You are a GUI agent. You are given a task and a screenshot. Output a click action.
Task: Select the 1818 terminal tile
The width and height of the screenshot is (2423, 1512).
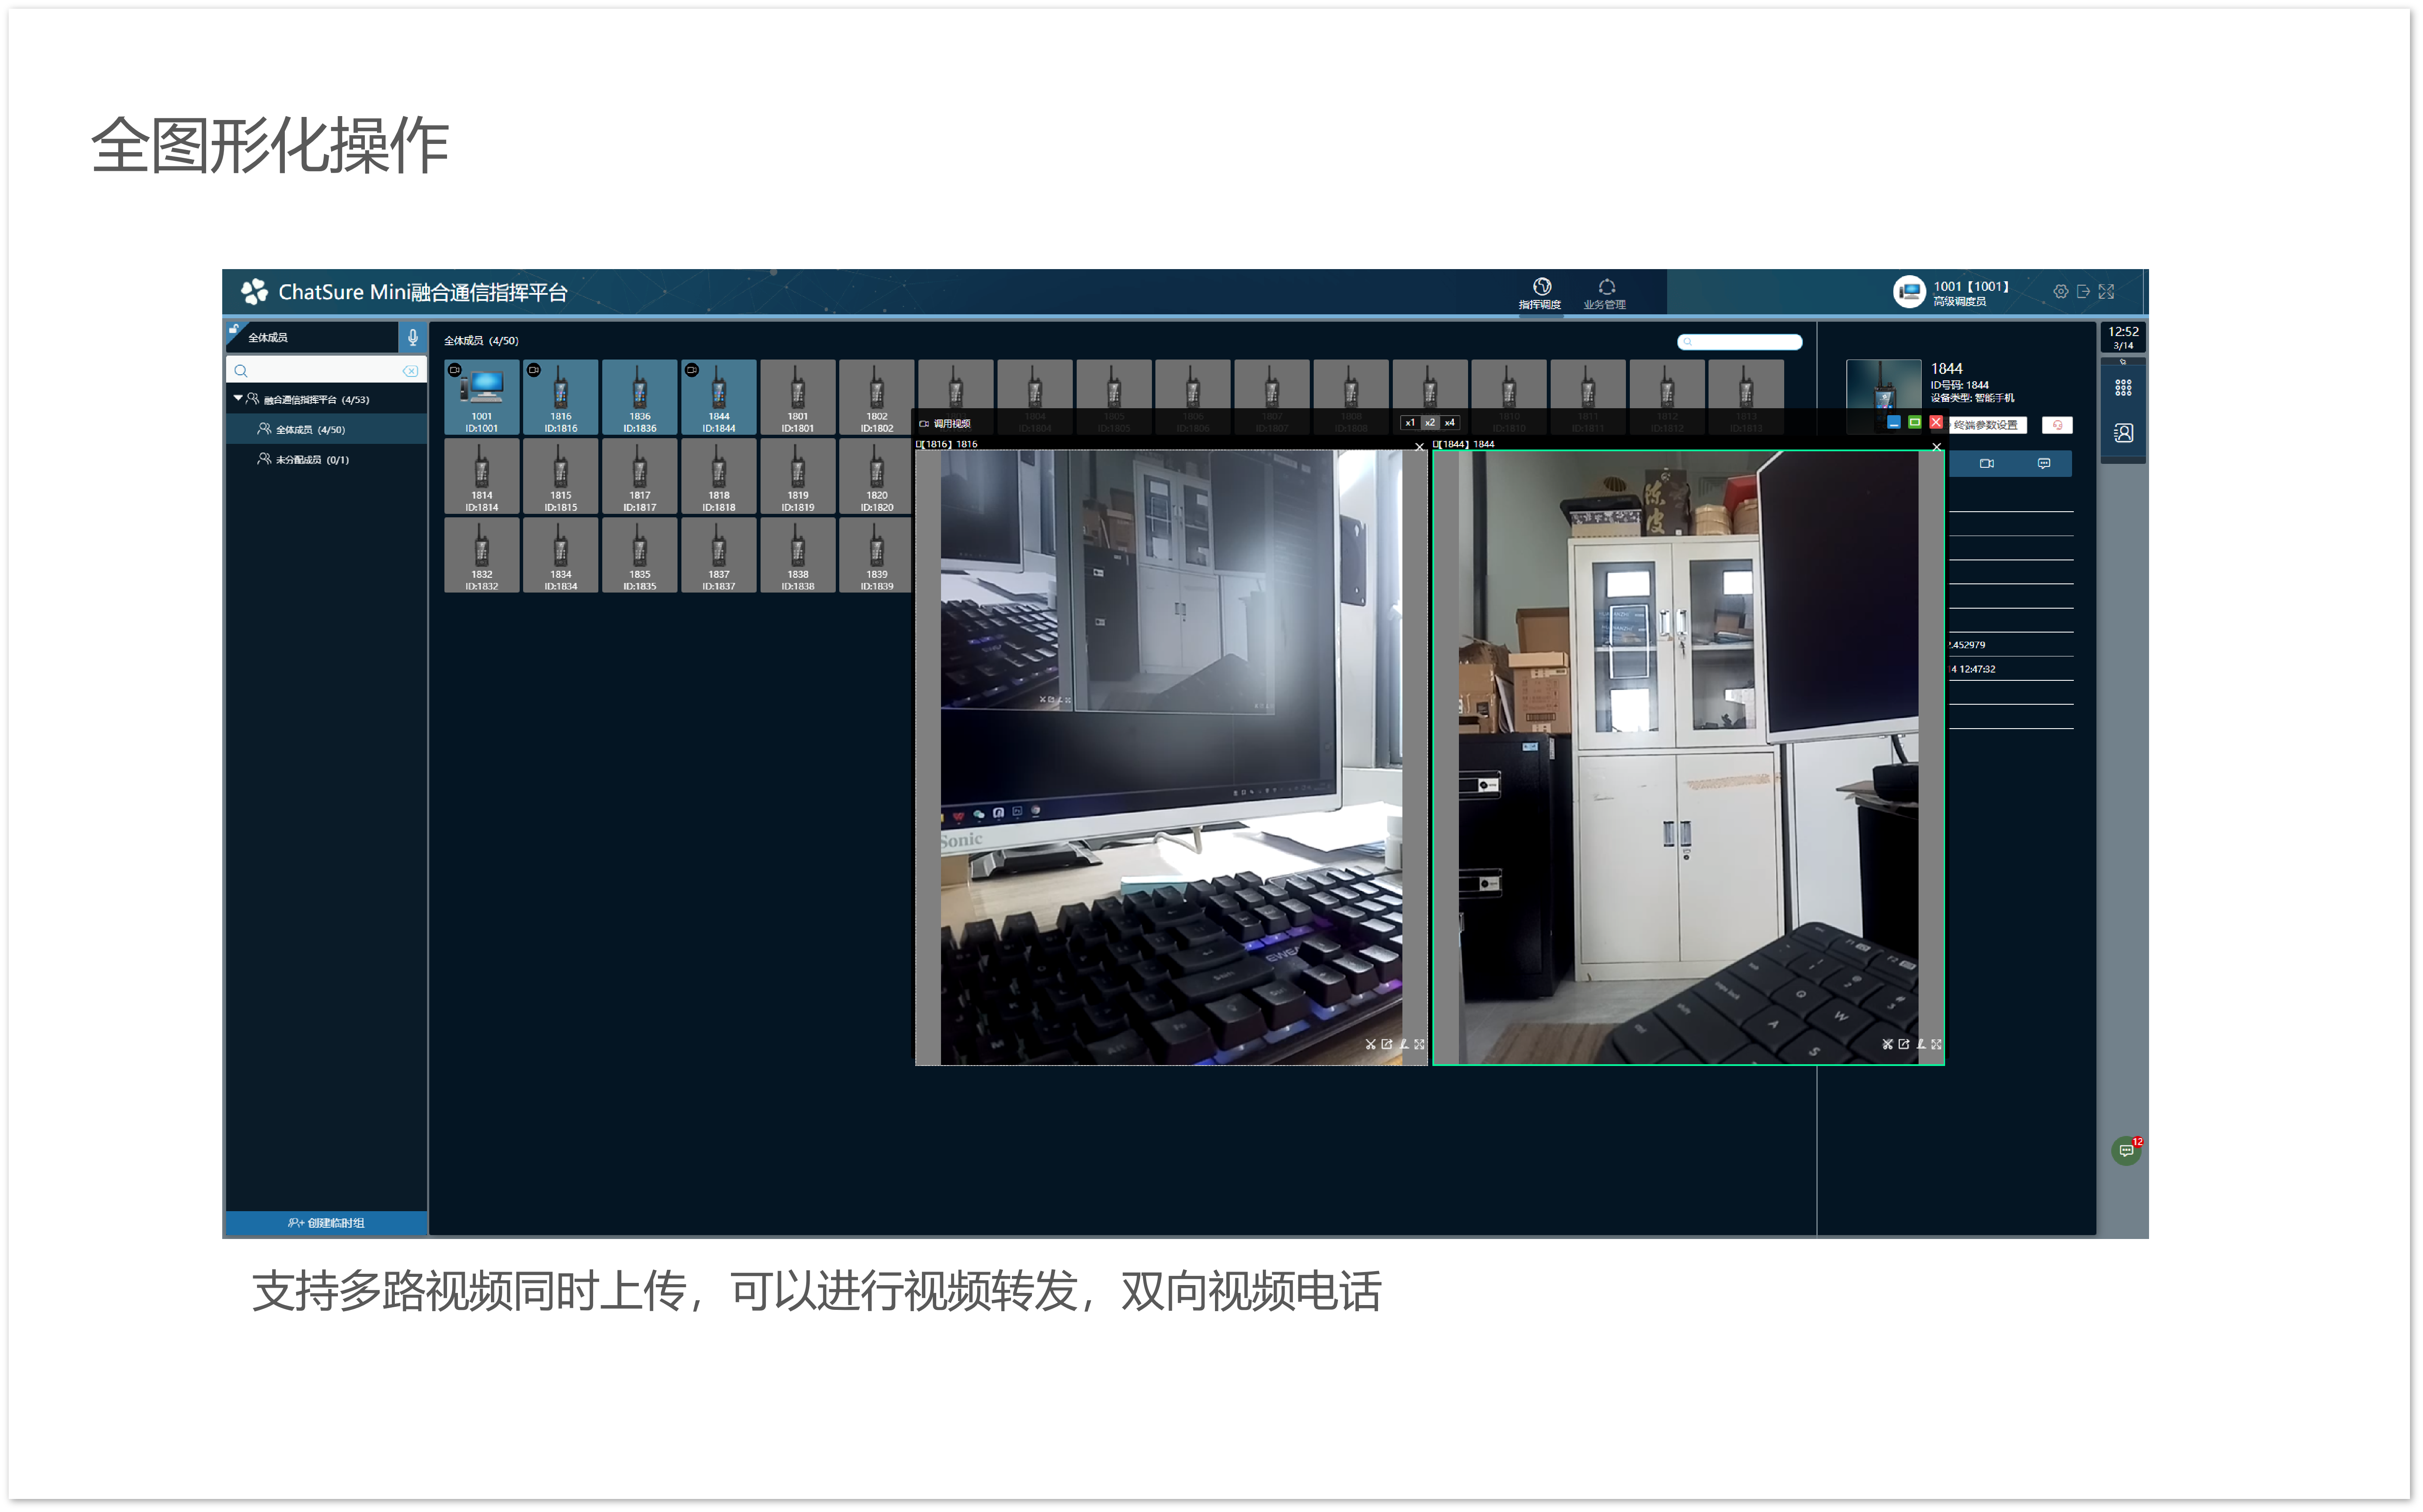coord(719,476)
